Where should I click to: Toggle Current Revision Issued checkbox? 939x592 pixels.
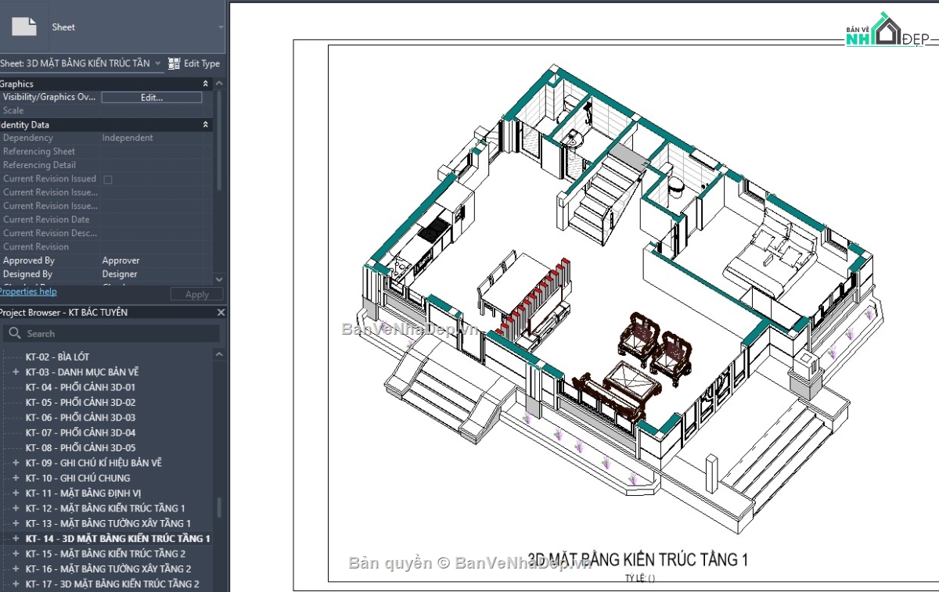pyautogui.click(x=108, y=179)
